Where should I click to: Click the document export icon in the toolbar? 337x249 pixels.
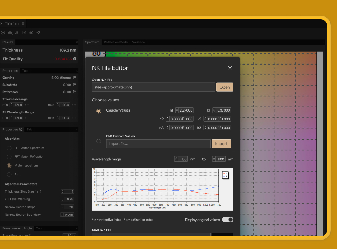[25, 32]
